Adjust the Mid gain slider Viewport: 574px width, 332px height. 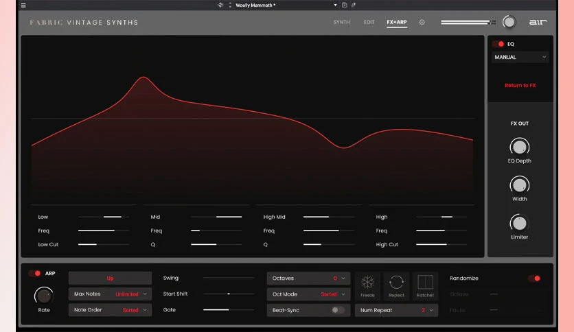(216, 217)
